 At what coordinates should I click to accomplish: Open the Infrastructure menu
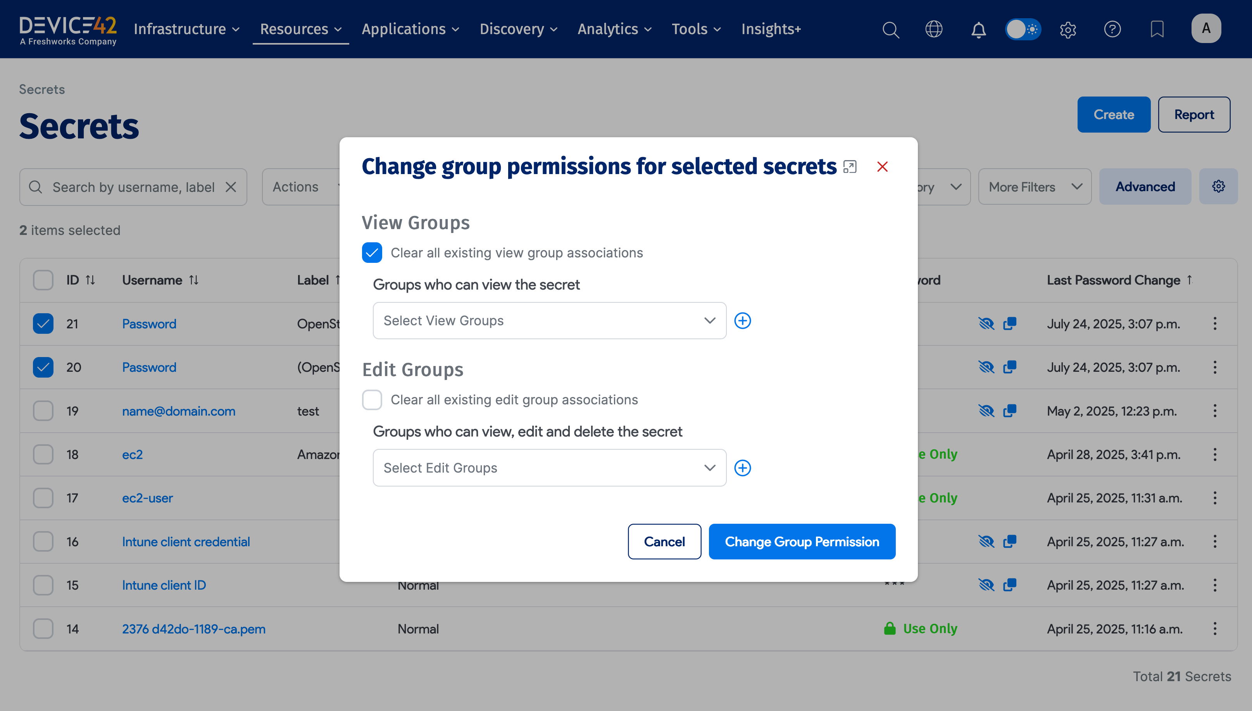coord(186,29)
